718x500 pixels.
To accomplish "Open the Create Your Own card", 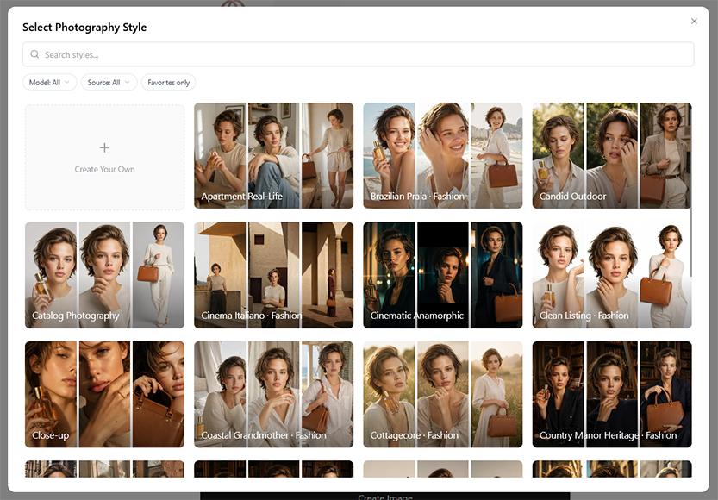I will 104,157.
